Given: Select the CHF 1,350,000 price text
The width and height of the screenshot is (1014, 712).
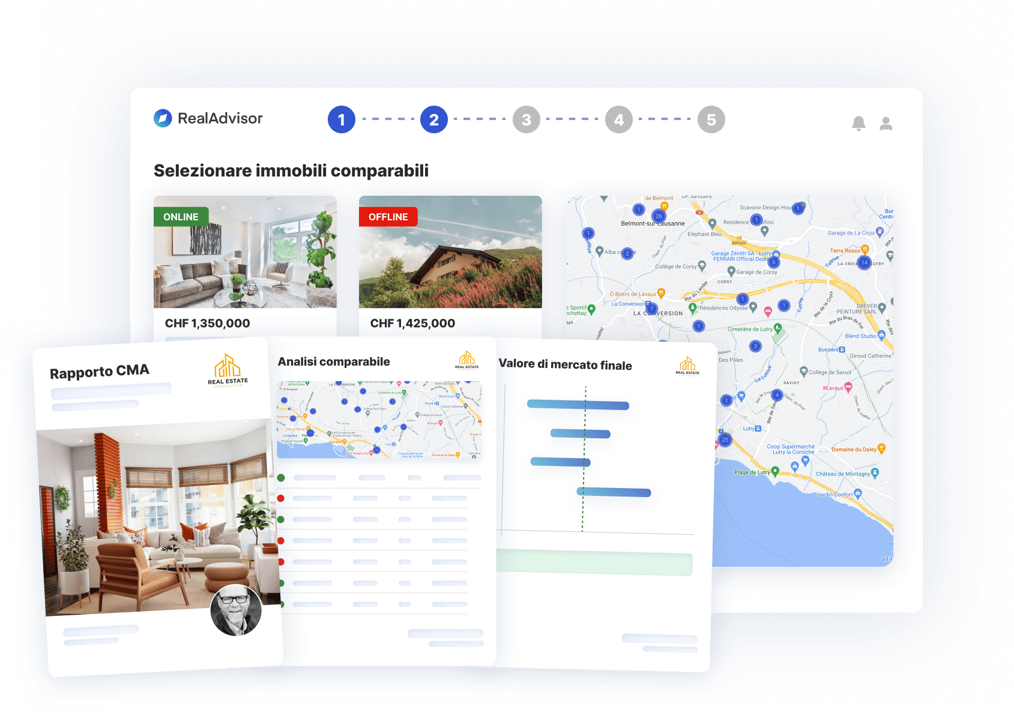Looking at the screenshot, I should 207,323.
